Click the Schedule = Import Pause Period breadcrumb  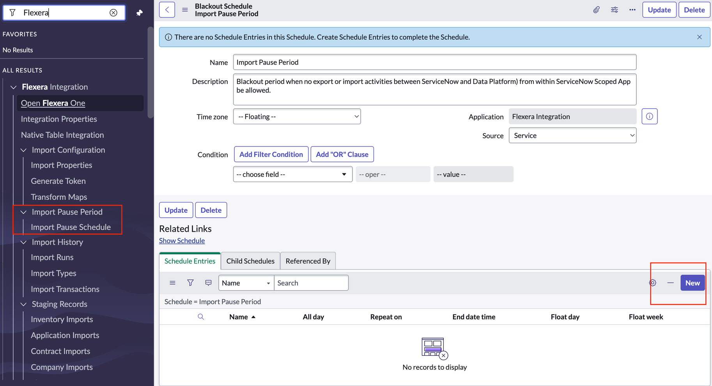(213, 301)
